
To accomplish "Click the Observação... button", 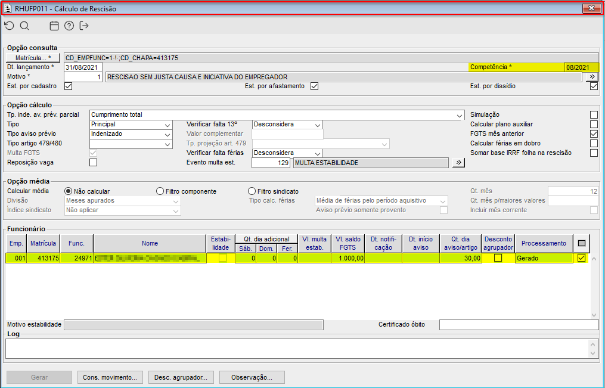I will pos(252,377).
